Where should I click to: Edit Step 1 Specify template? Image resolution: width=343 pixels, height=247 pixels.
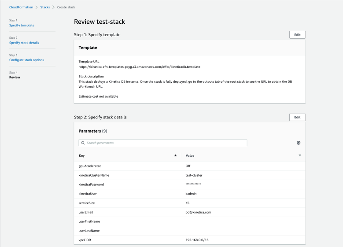(x=297, y=35)
